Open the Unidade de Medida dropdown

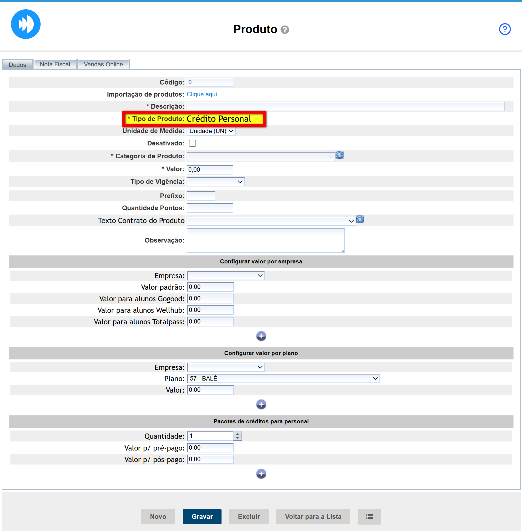[x=211, y=131]
